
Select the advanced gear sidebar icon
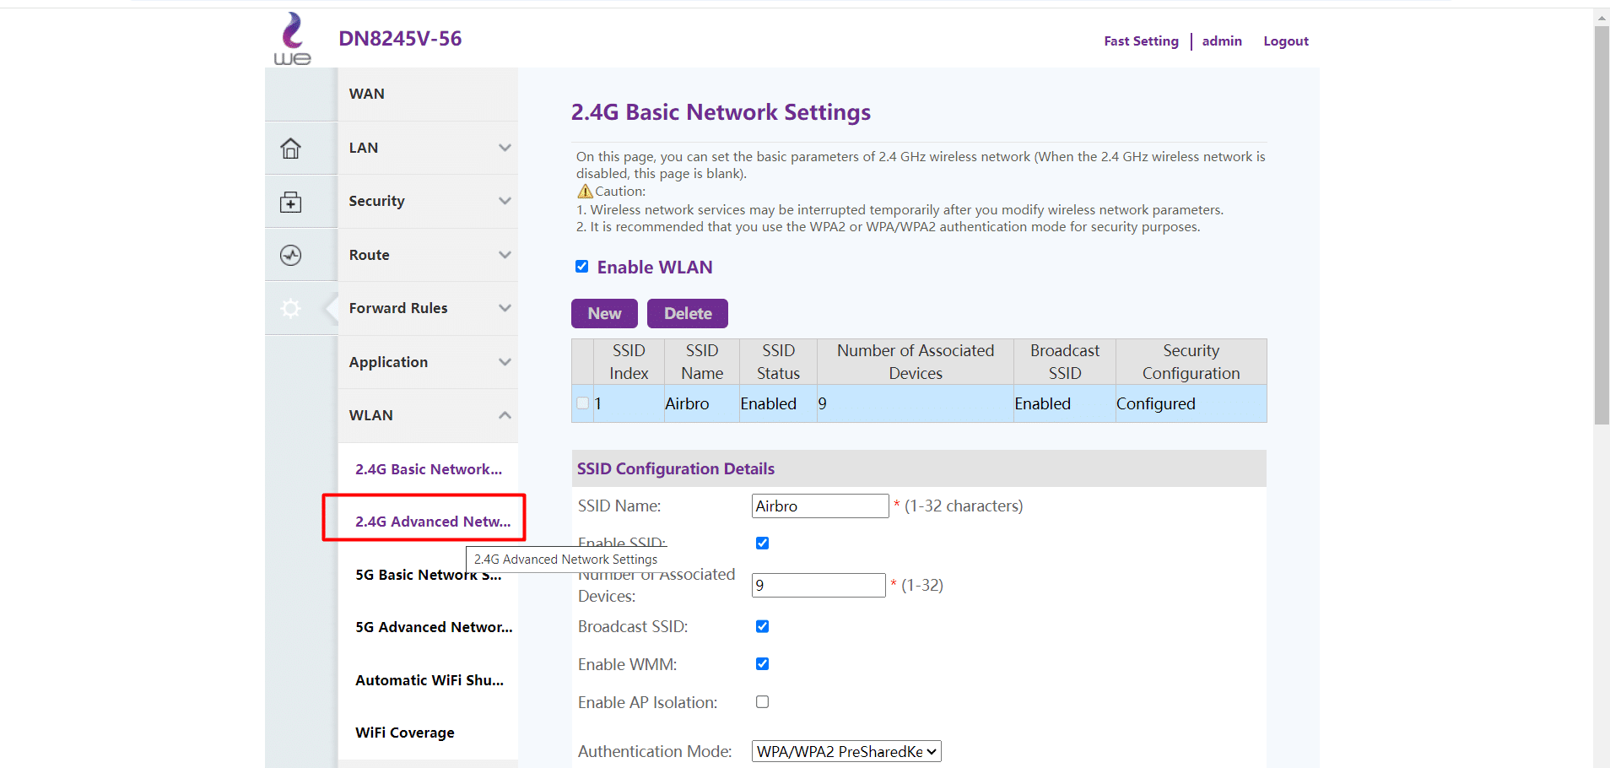(x=290, y=309)
